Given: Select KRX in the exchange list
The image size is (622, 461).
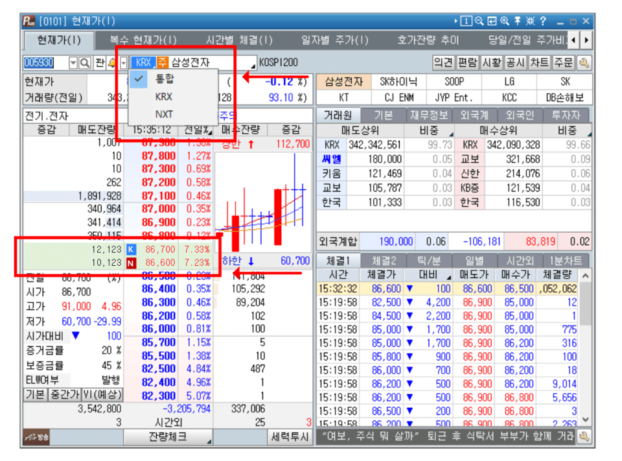Looking at the screenshot, I should click(x=164, y=97).
